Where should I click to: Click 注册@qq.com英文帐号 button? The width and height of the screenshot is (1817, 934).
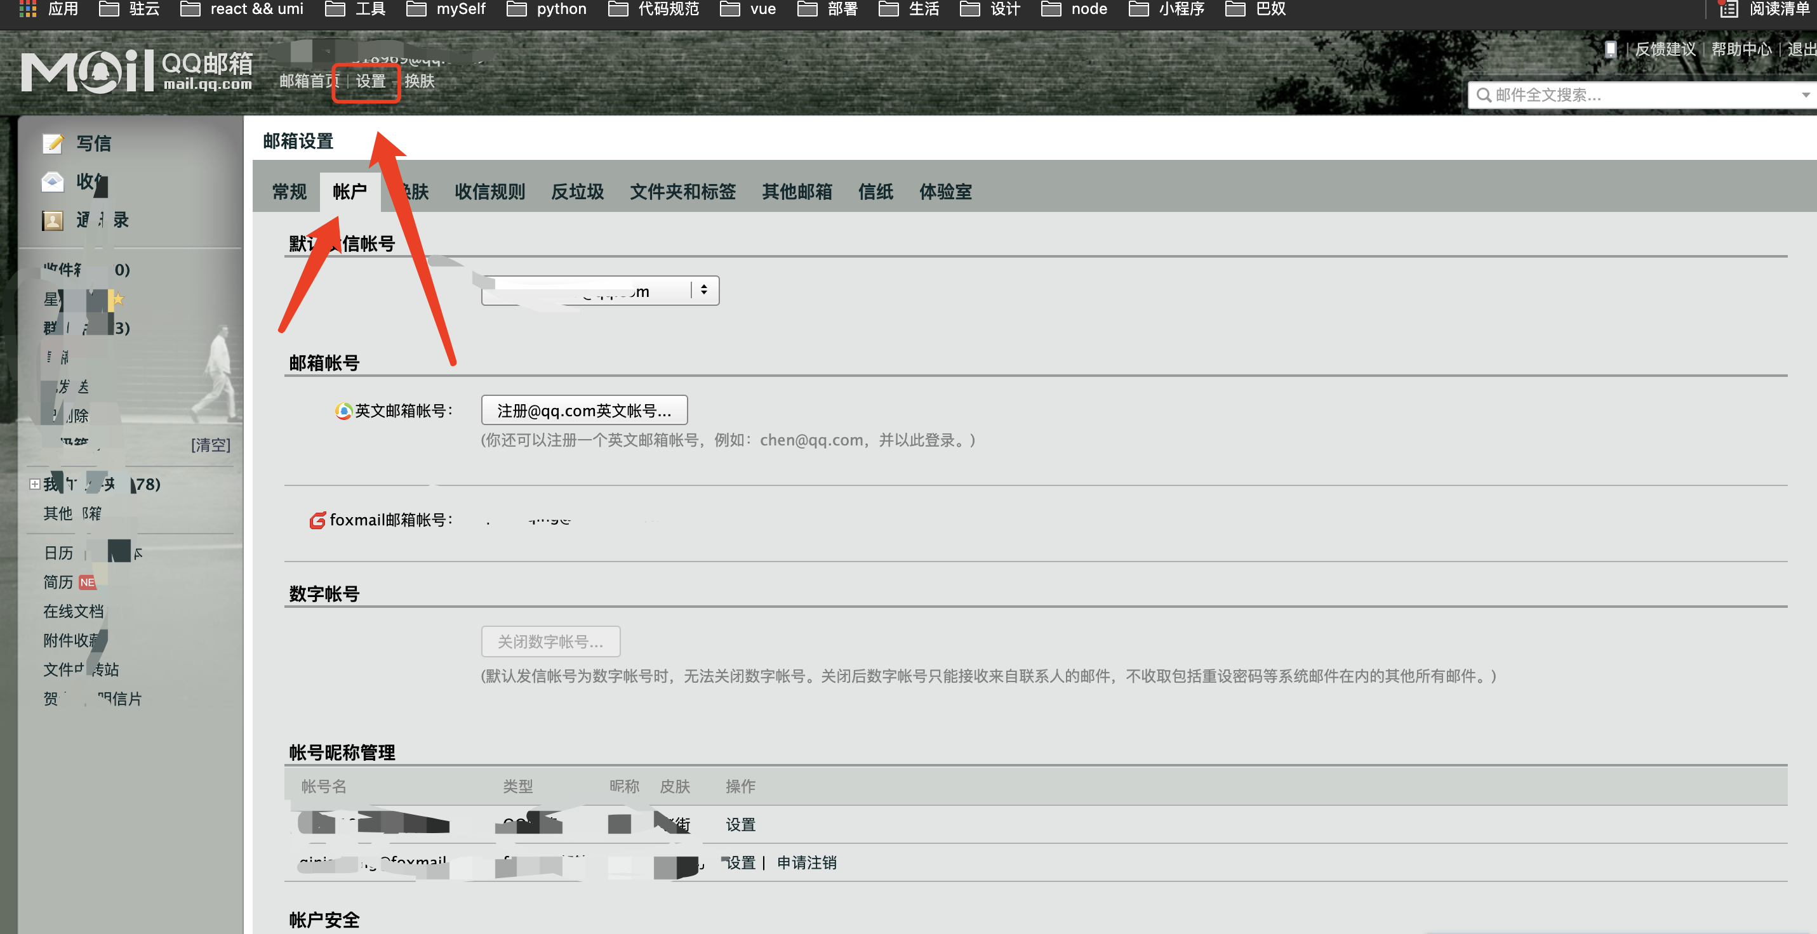(x=584, y=411)
